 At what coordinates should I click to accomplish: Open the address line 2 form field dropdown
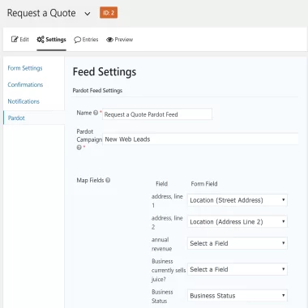tap(237, 222)
